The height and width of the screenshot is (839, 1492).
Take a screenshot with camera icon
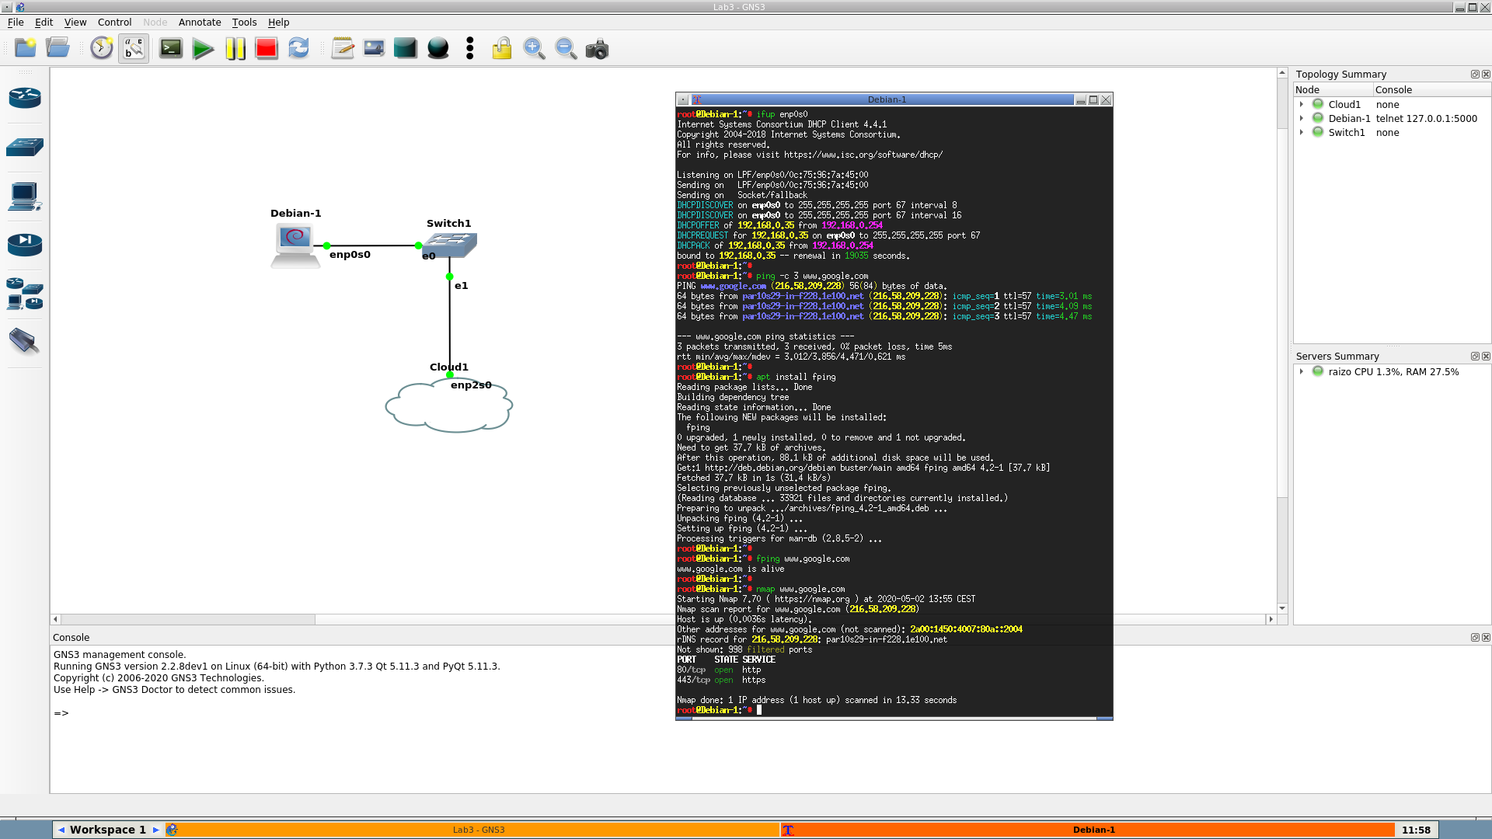(x=597, y=50)
